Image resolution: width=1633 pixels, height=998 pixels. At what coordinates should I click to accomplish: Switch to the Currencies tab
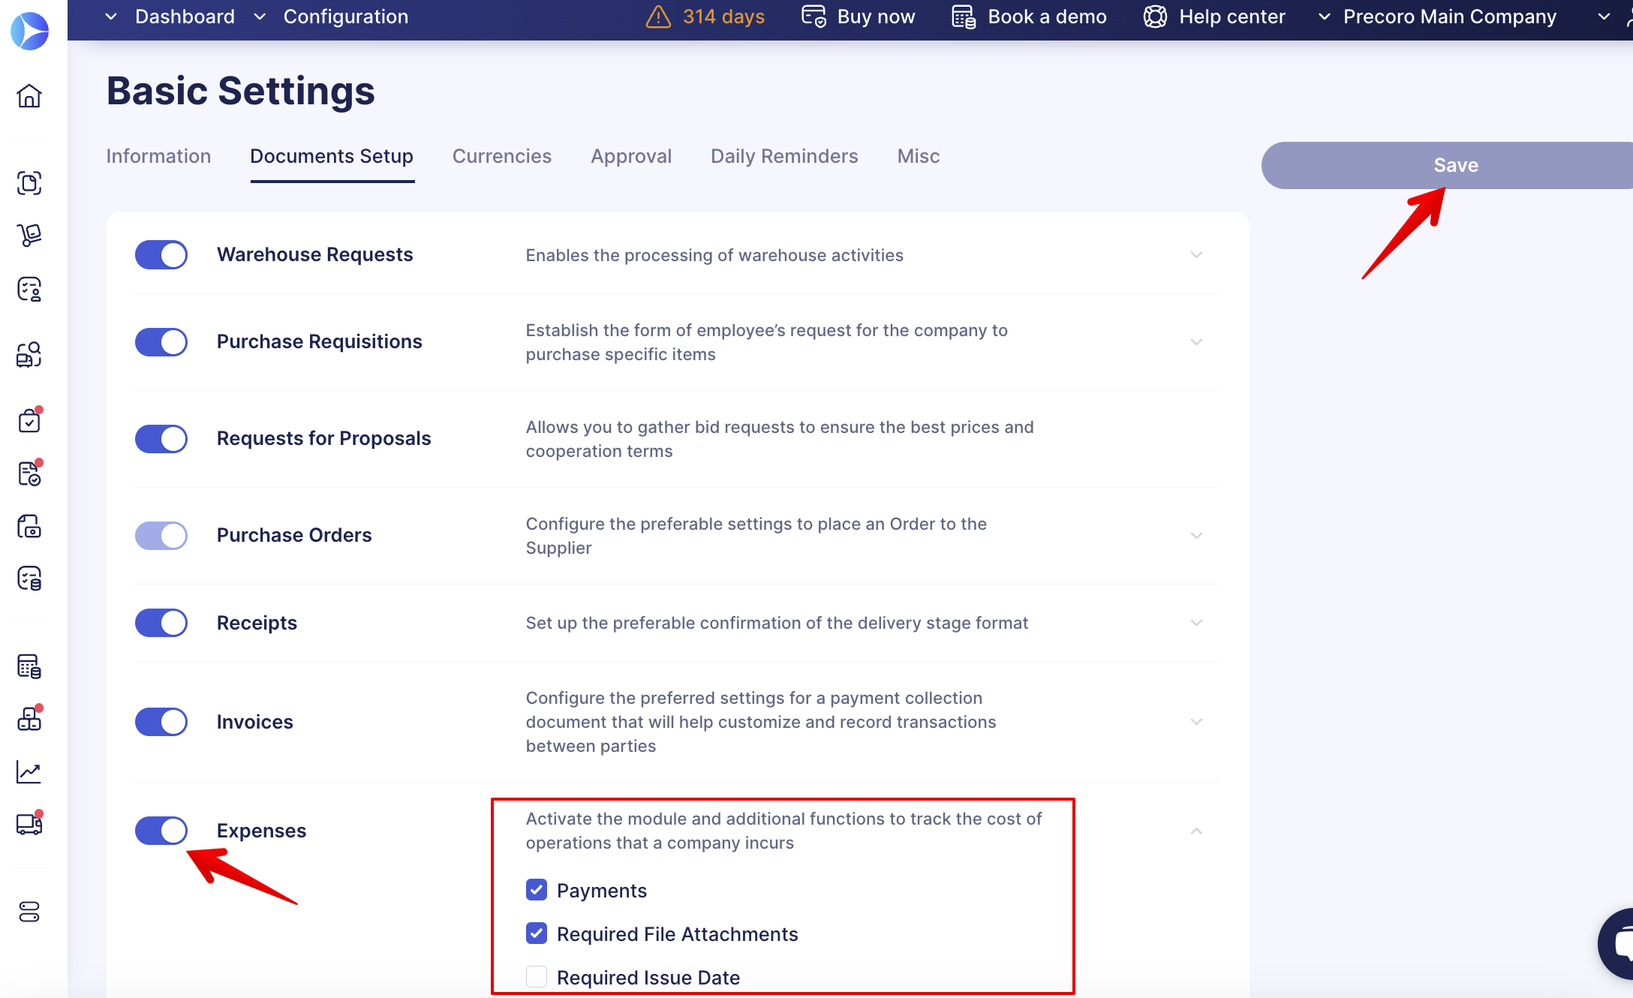pyautogui.click(x=502, y=156)
